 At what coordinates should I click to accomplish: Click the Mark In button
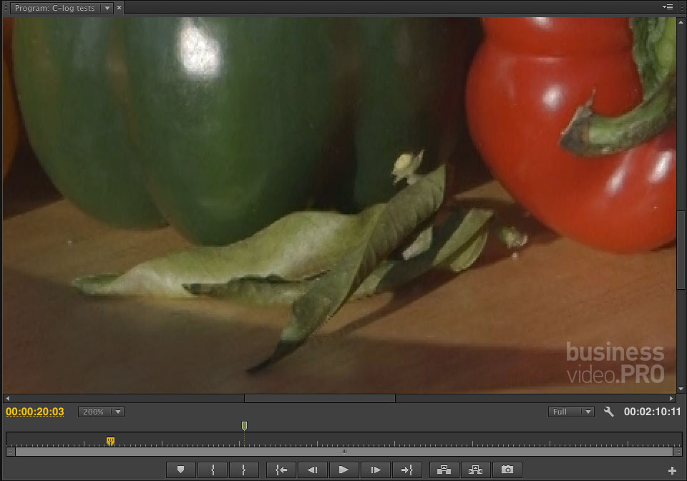[213, 470]
